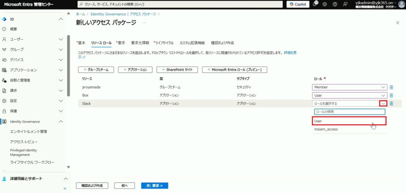
Task: Close the 新しいアクセス パッケージ pane
Action: coord(398,23)
